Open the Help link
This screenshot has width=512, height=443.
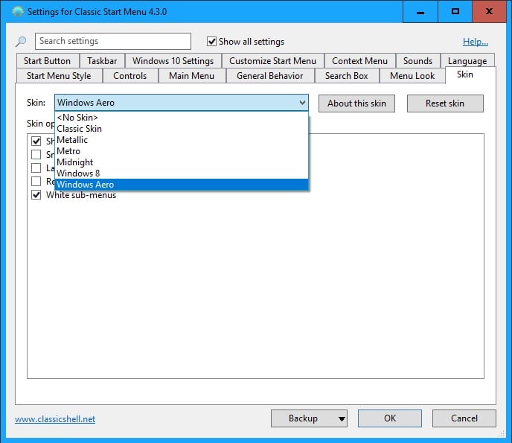click(x=476, y=42)
